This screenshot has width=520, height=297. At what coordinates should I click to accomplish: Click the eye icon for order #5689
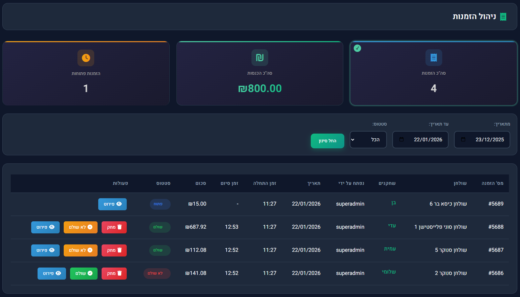[x=119, y=204]
